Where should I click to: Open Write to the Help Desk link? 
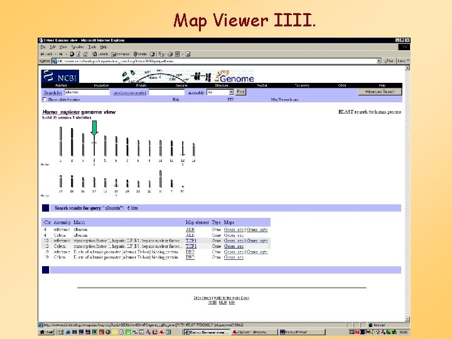coord(231,298)
